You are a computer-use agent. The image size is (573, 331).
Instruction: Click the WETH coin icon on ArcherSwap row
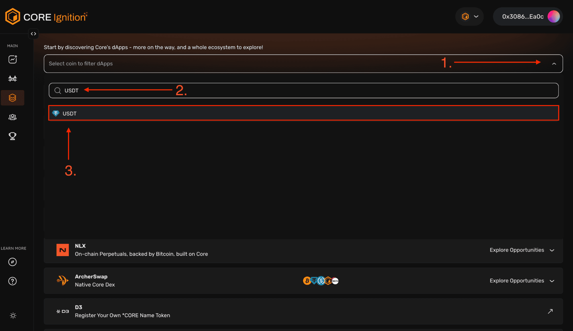coord(335,281)
